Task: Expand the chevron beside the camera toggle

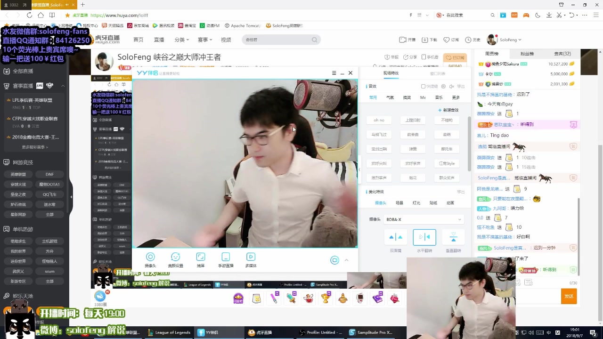Action: [x=347, y=260]
